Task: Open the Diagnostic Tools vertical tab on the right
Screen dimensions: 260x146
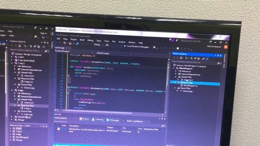Action: click(224, 61)
